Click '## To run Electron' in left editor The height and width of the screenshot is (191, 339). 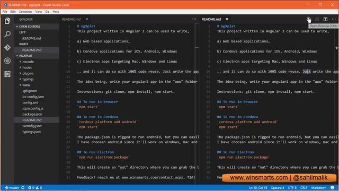pos(95,152)
